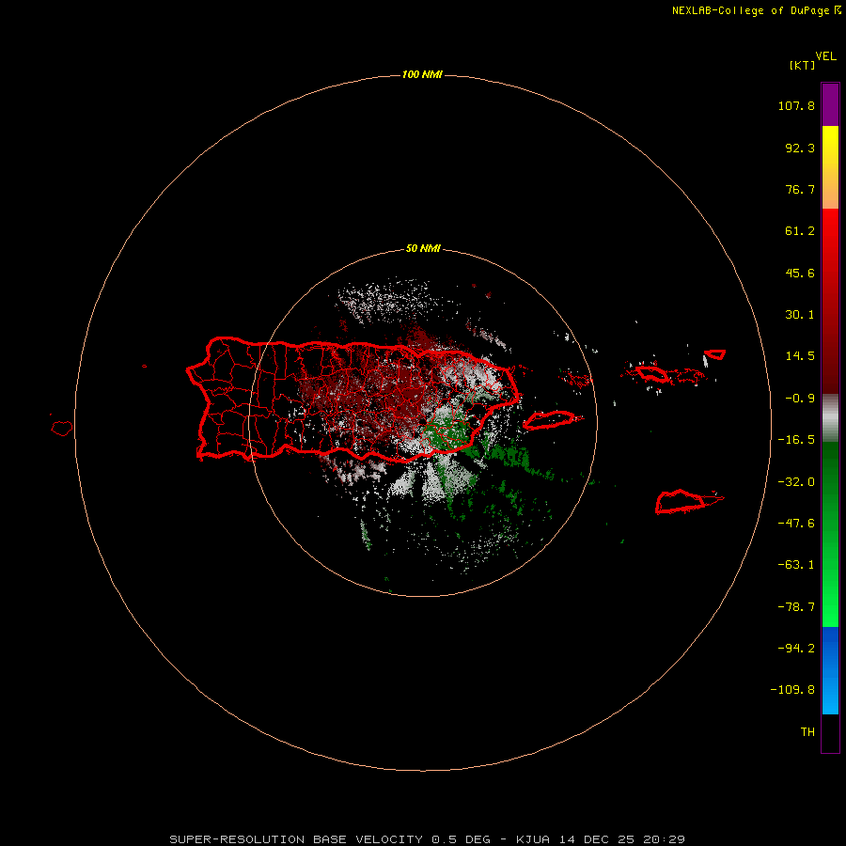Screen dimensions: 846x846
Task: Click the 76.7 velocity scale value
Action: pos(800,189)
